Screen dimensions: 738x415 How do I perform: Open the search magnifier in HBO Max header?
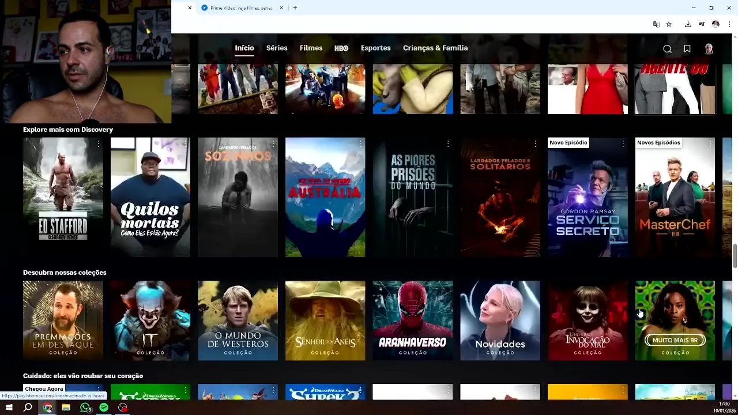667,49
